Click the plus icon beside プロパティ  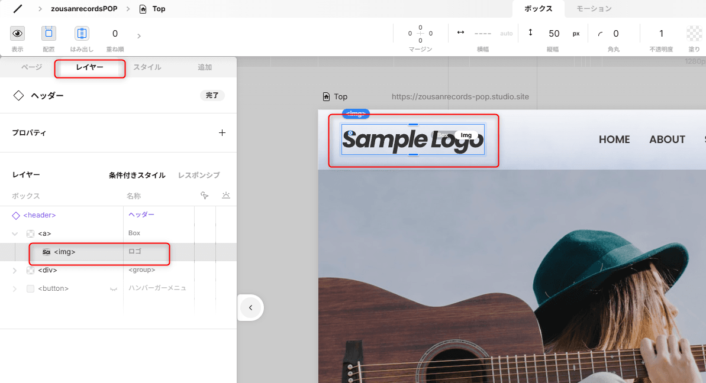[x=222, y=133]
